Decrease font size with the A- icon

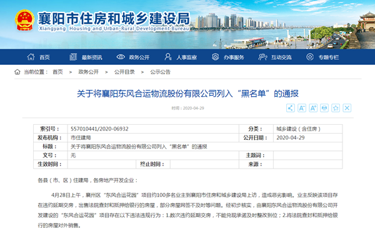click(302, 108)
